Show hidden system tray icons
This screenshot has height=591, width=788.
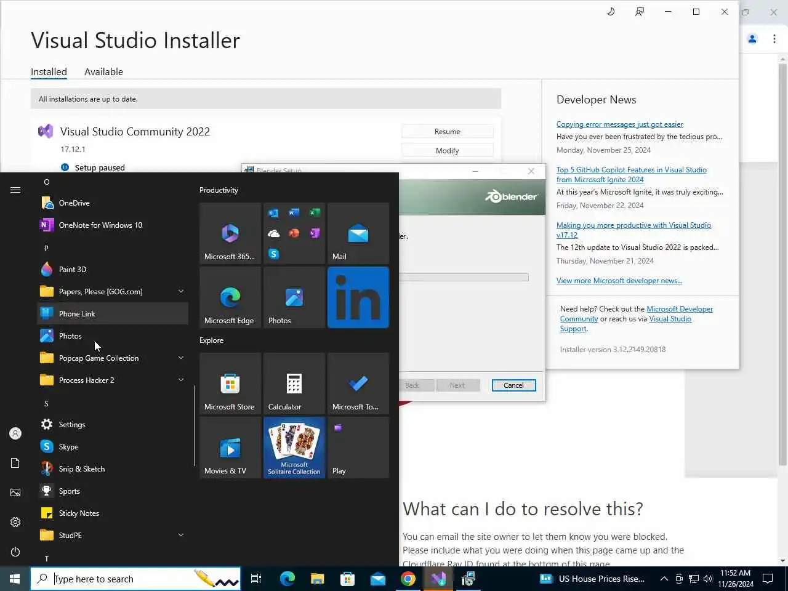[664, 579]
